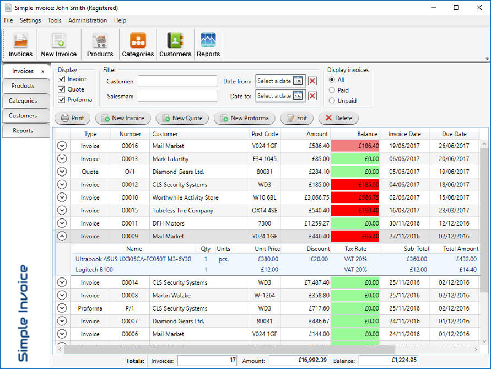Screen dimensions: 491x369
Task: Open the Help menu
Action: point(120,20)
